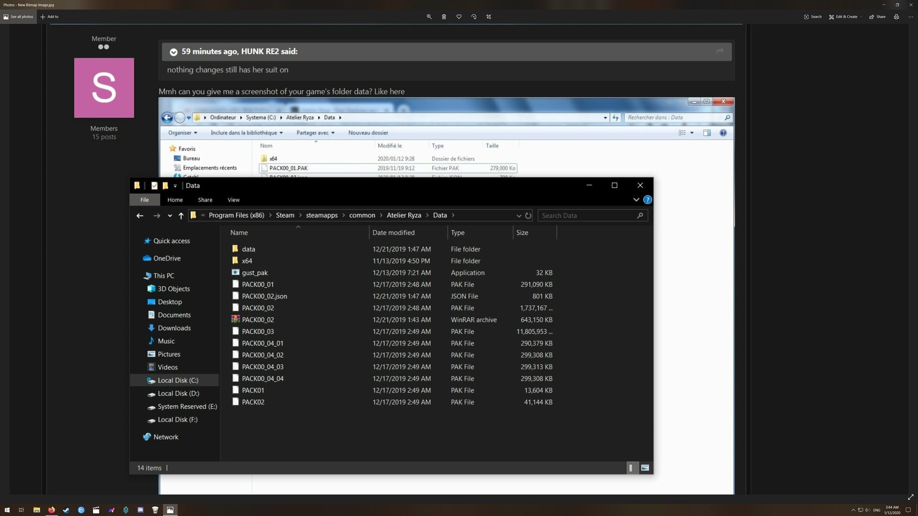
Task: Click See all photos
Action: [18, 17]
